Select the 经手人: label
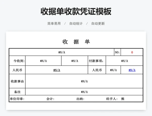Viewport: 152px width, 116px height. coord(112,99)
